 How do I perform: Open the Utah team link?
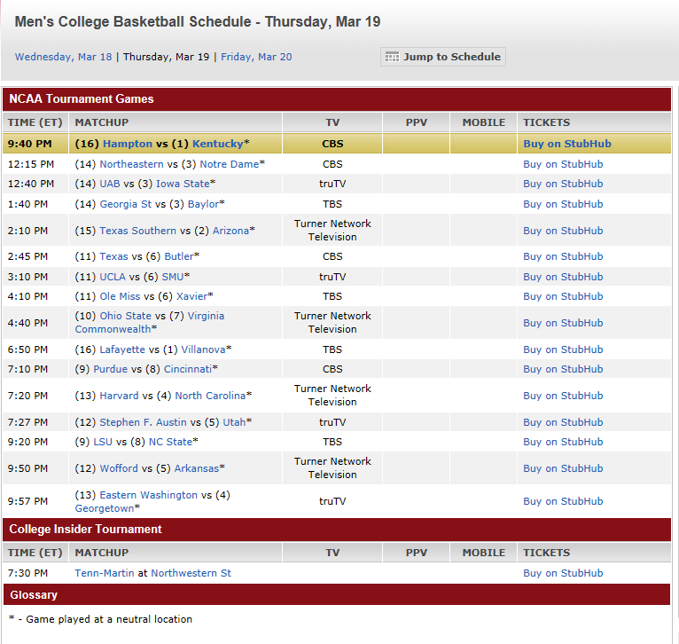click(234, 422)
